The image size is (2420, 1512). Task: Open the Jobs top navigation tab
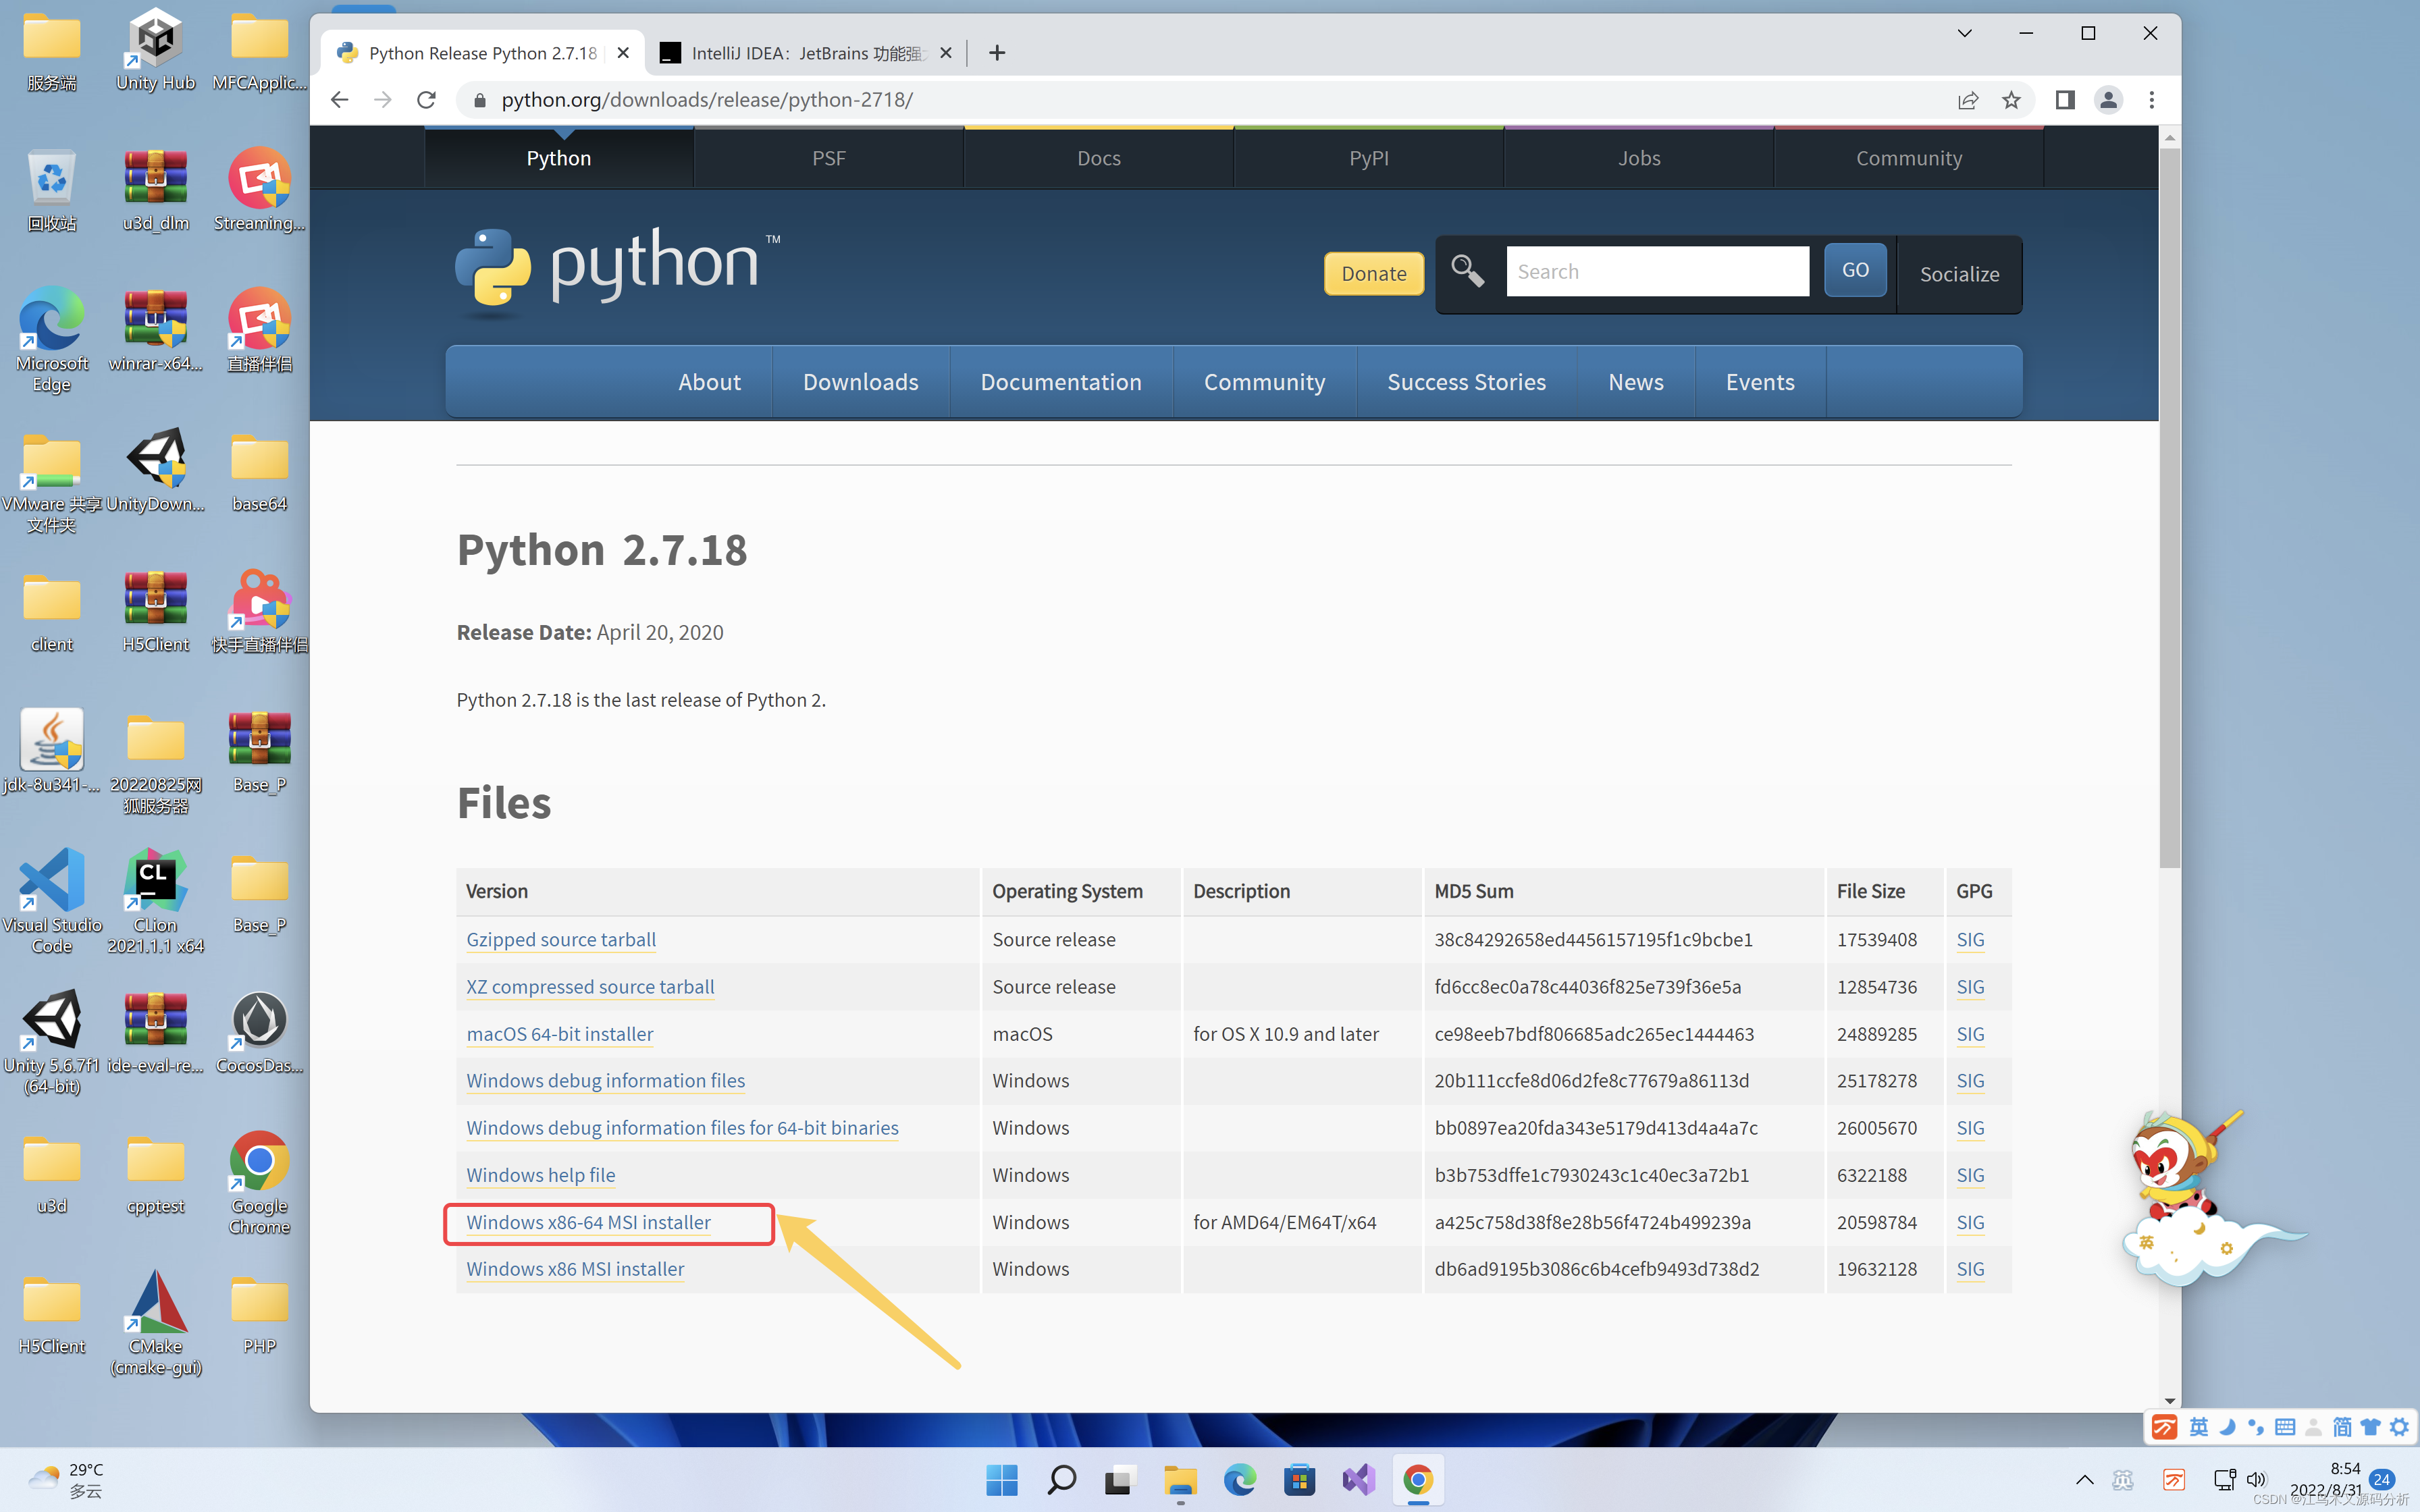[1639, 158]
